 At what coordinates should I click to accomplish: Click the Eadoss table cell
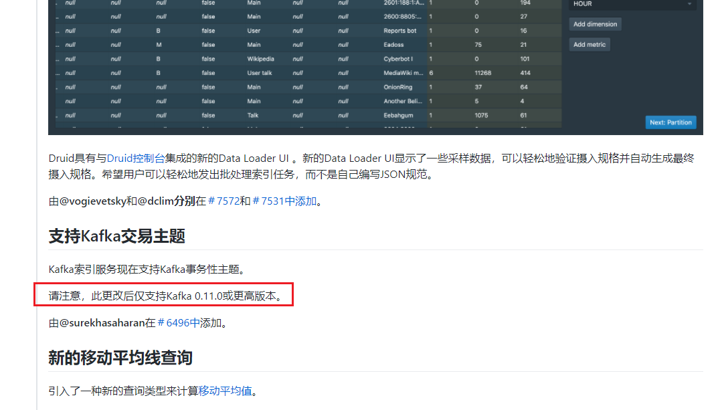pyautogui.click(x=393, y=45)
